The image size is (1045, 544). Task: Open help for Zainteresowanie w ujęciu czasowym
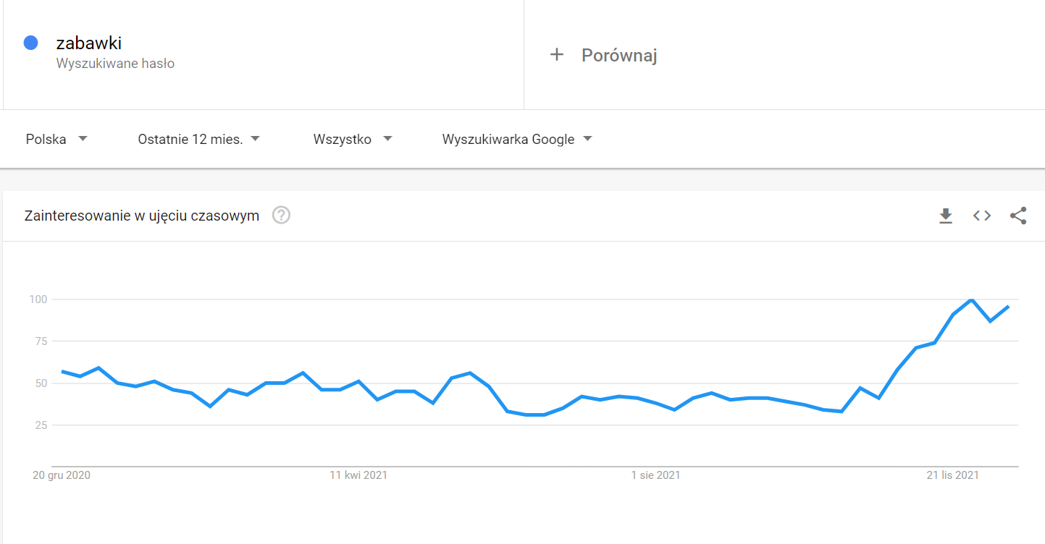tap(281, 216)
